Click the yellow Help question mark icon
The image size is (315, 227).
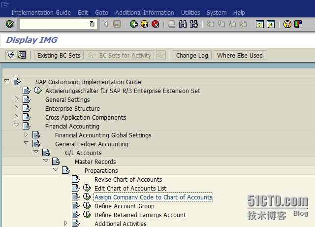tap(287, 24)
